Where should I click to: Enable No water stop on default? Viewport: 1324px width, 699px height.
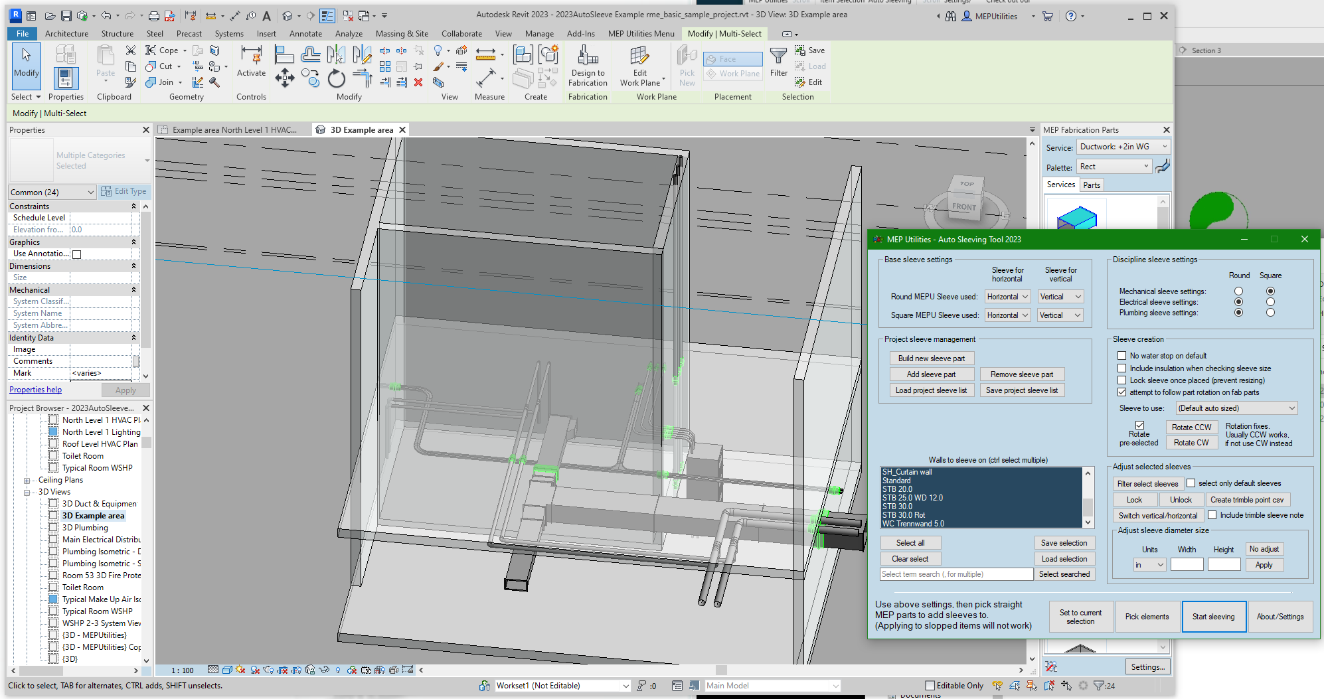(x=1121, y=356)
